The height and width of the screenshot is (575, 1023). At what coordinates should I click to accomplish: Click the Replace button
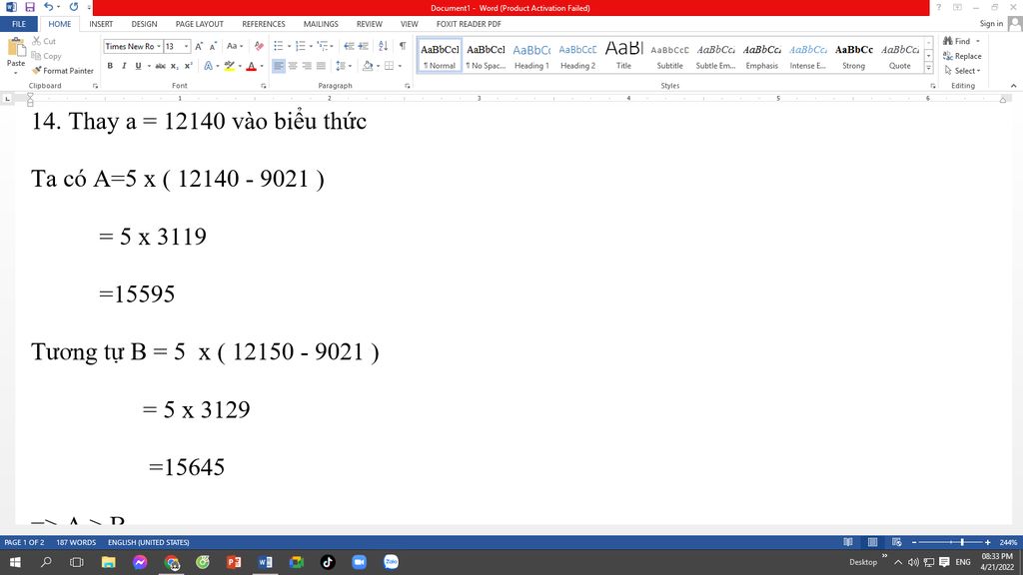point(962,56)
